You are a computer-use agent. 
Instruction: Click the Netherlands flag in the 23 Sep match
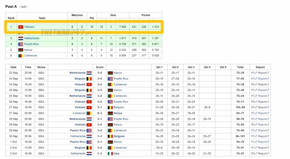click(x=89, y=73)
